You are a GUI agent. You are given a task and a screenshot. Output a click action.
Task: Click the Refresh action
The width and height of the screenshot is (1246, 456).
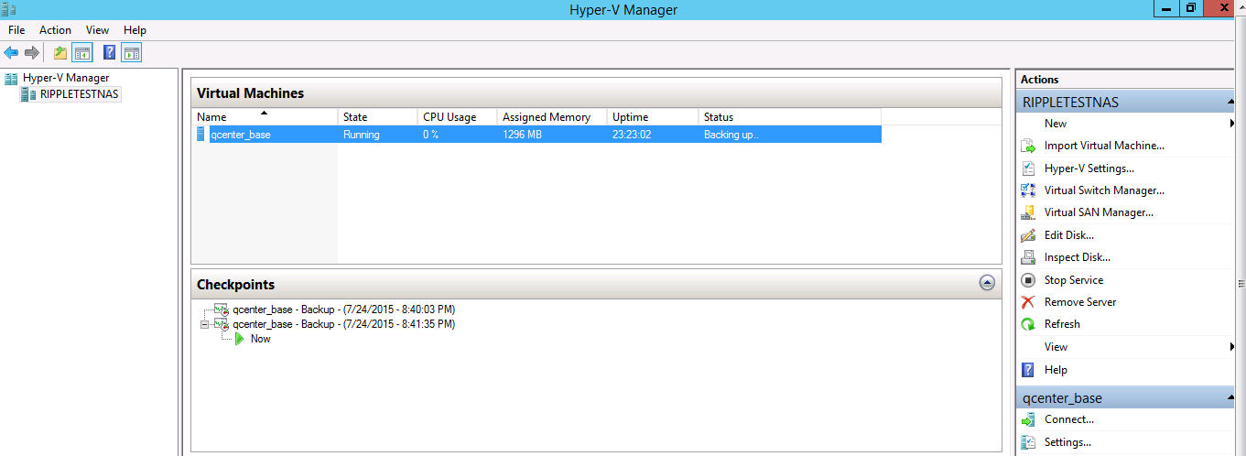click(x=1062, y=324)
